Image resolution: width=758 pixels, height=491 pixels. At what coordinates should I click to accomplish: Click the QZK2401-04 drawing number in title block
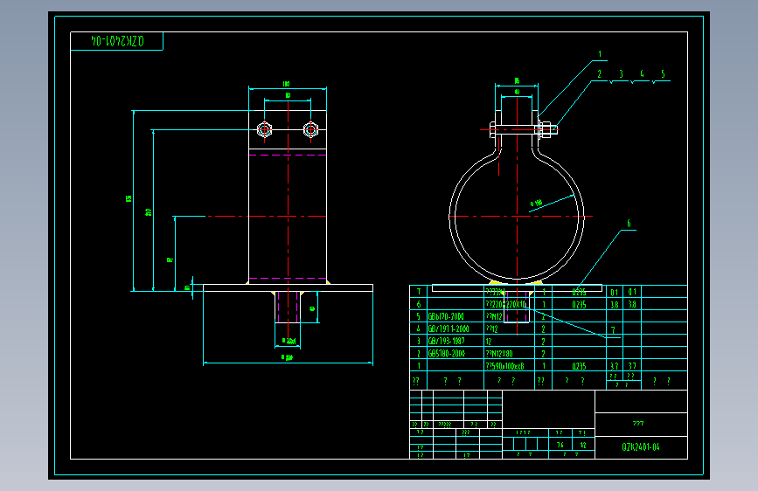(641, 447)
